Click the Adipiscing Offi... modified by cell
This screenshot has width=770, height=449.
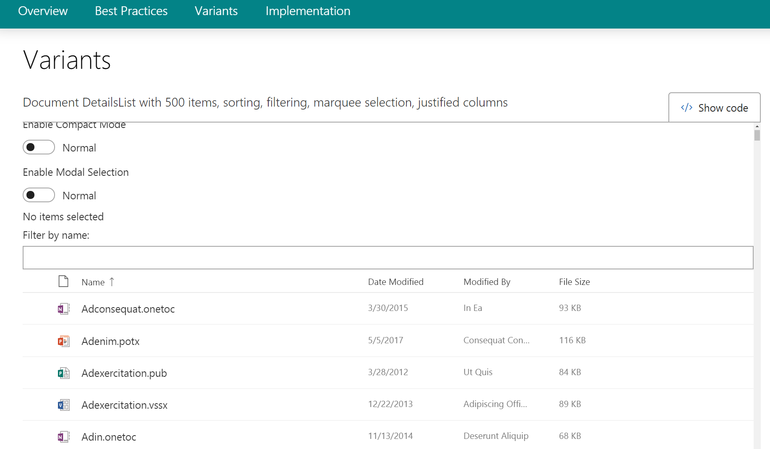[x=495, y=404]
